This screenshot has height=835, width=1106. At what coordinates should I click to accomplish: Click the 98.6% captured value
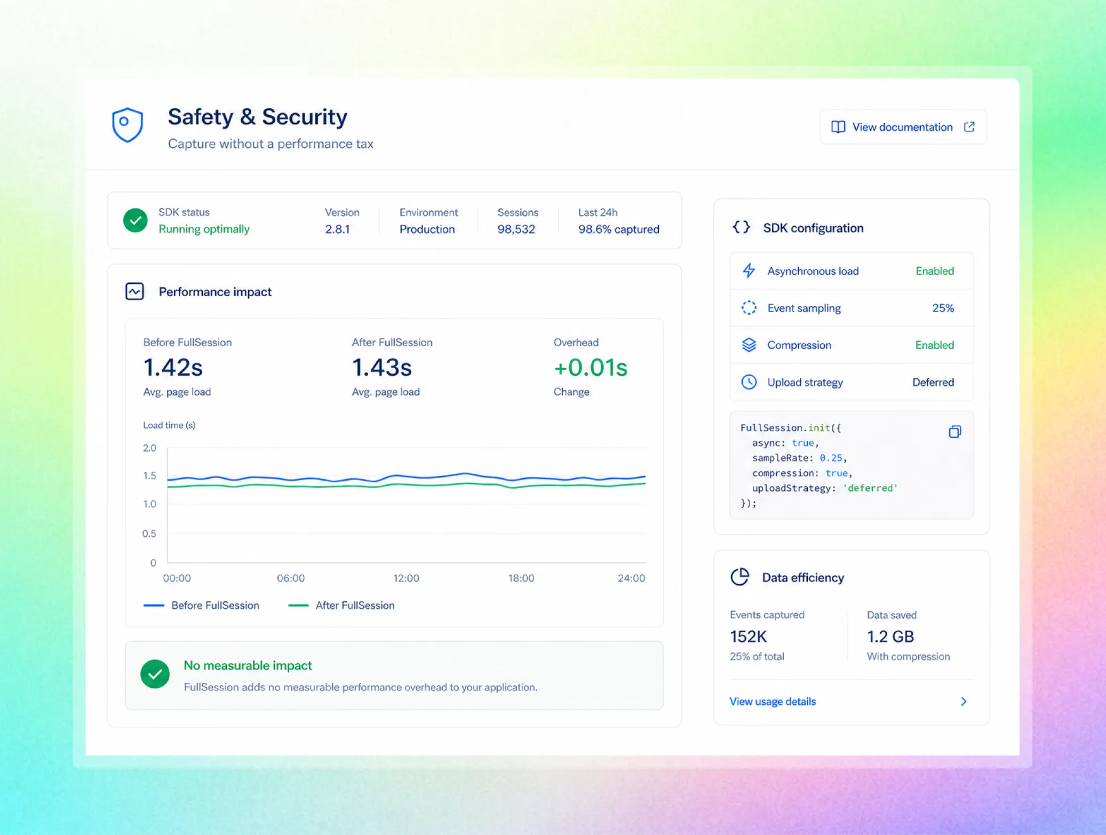[x=618, y=229]
